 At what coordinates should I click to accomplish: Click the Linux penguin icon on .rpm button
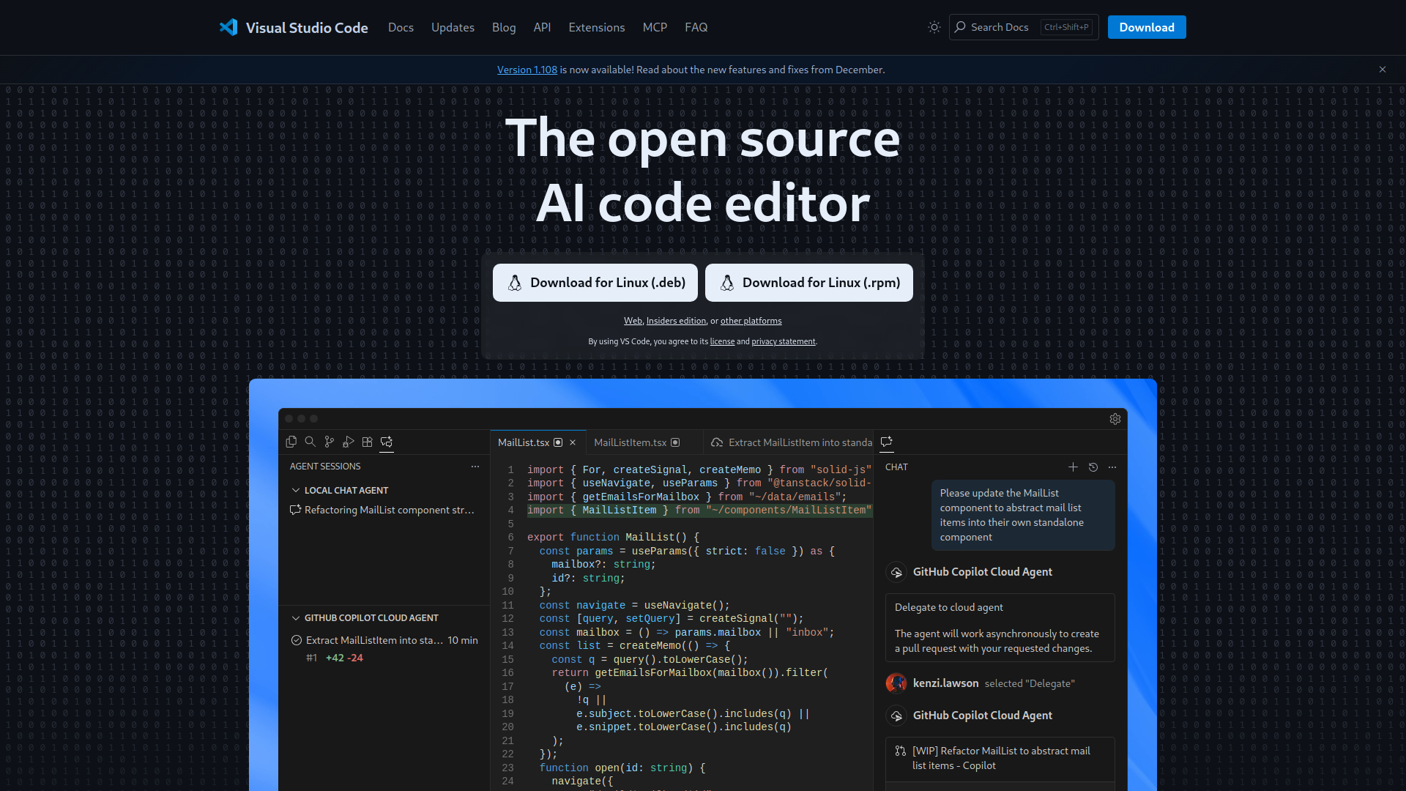pos(727,283)
